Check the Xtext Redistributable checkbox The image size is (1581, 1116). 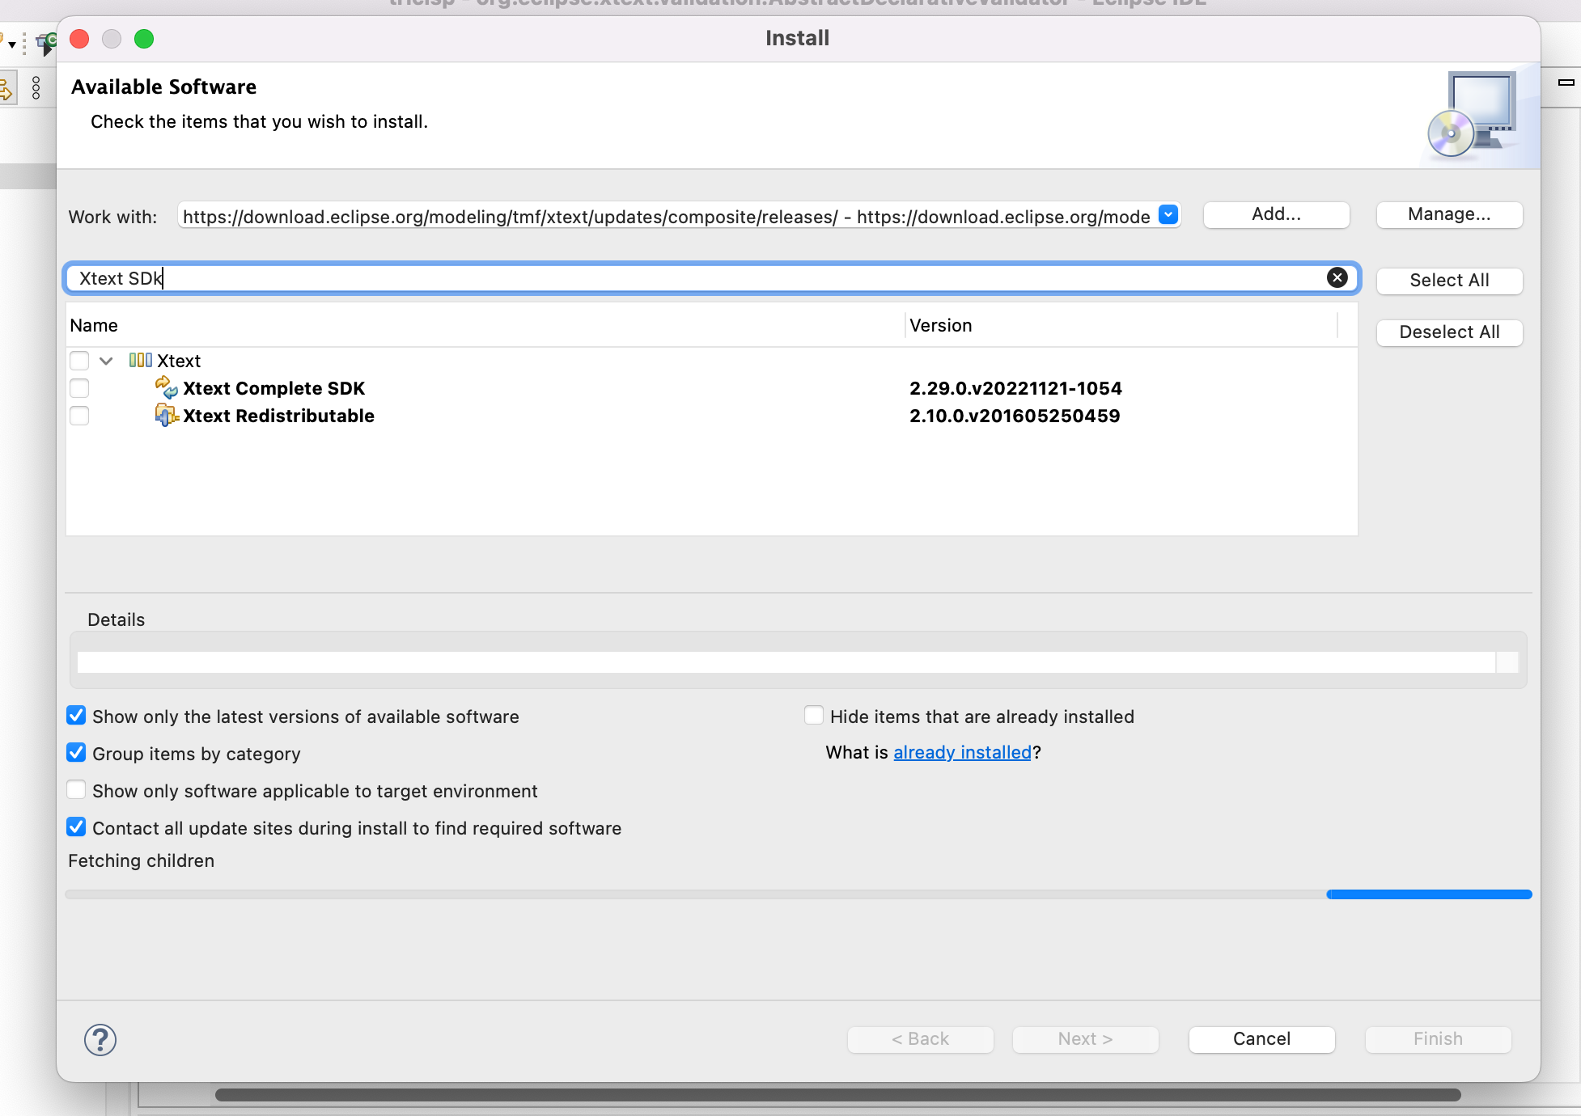coord(79,416)
